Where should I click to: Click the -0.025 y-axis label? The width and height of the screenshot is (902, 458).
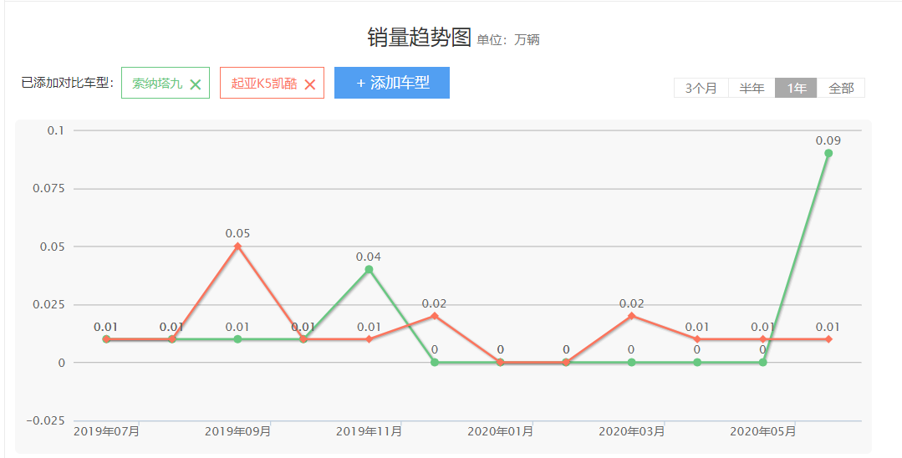pyautogui.click(x=45, y=420)
